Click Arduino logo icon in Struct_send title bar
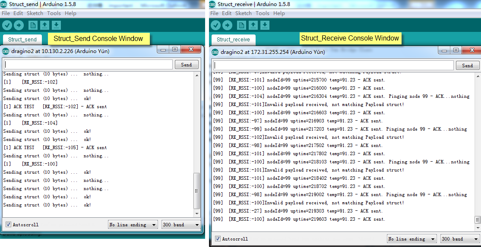The height and width of the screenshot is (247, 481). [x=4, y=4]
